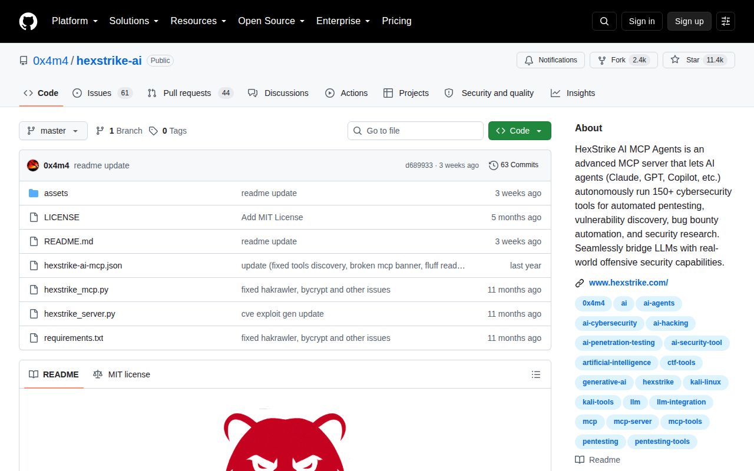Click the repository book icon before 0x4m4
The image size is (754, 471).
point(24,61)
